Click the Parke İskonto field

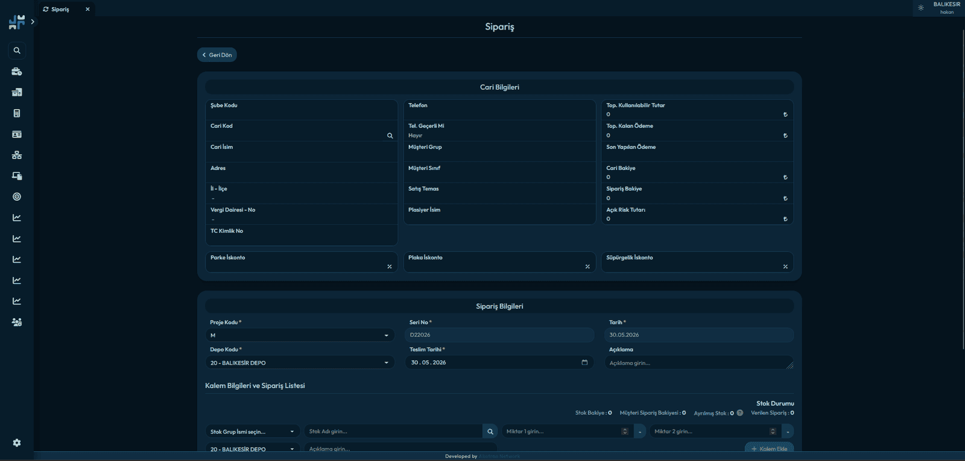pyautogui.click(x=302, y=262)
